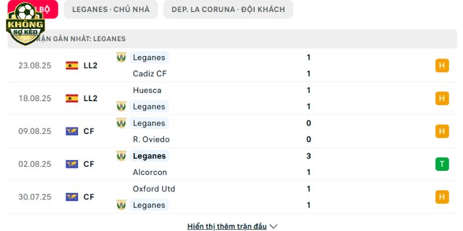Click the world flag icon on 09.08.25 row

72,131
